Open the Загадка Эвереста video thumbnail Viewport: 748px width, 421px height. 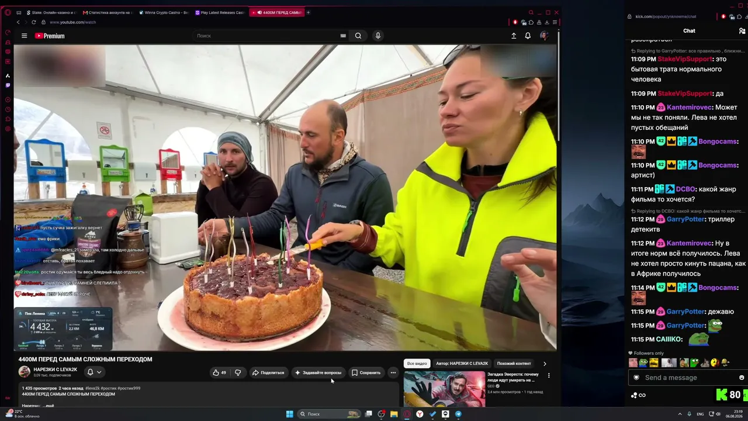pyautogui.click(x=444, y=389)
